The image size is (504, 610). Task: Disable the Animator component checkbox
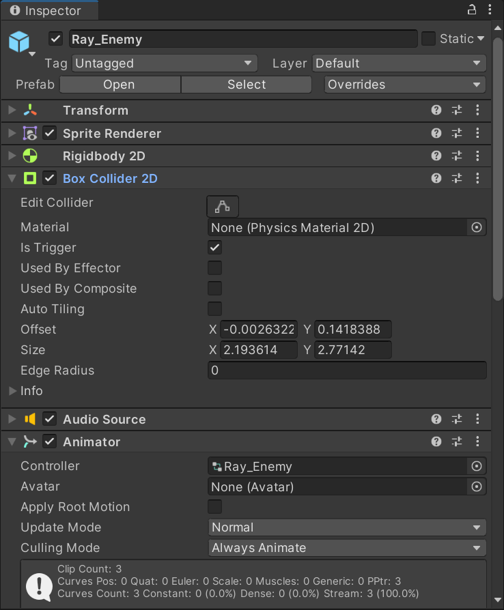click(x=49, y=441)
